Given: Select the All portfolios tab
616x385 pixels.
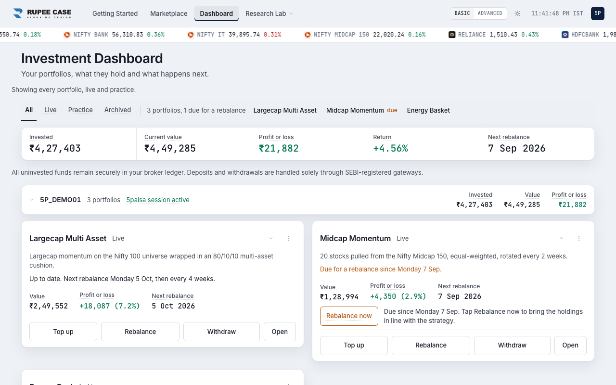Looking at the screenshot, I should (x=29, y=110).
